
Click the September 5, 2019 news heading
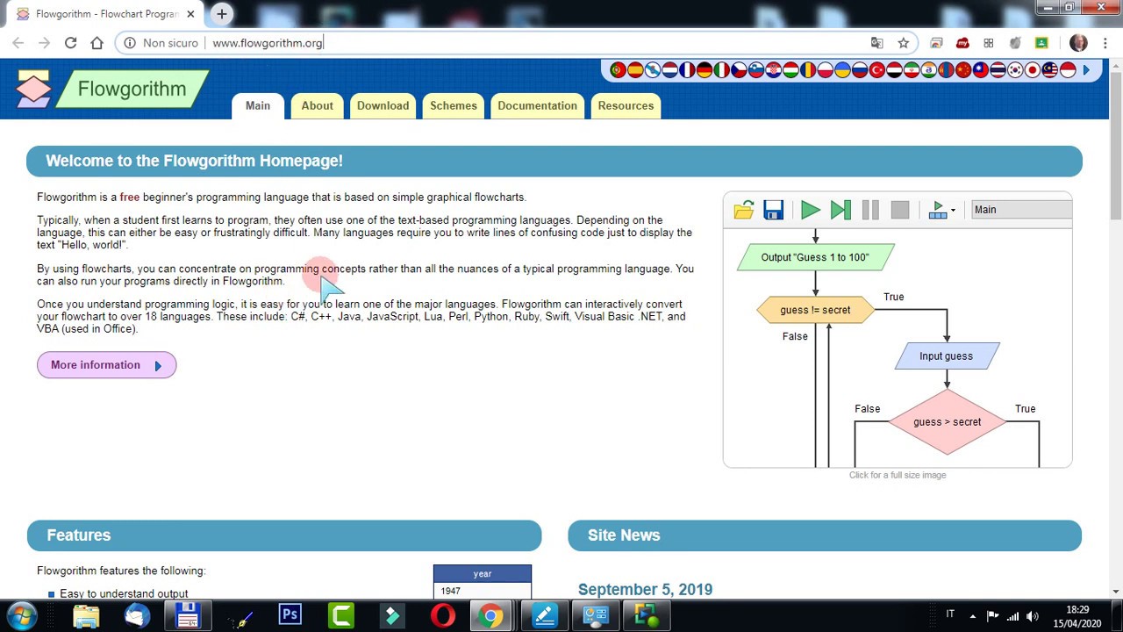tap(645, 590)
